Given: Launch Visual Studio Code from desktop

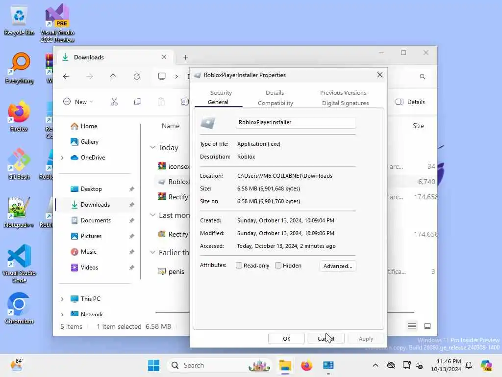Looking at the screenshot, I should coord(19,264).
